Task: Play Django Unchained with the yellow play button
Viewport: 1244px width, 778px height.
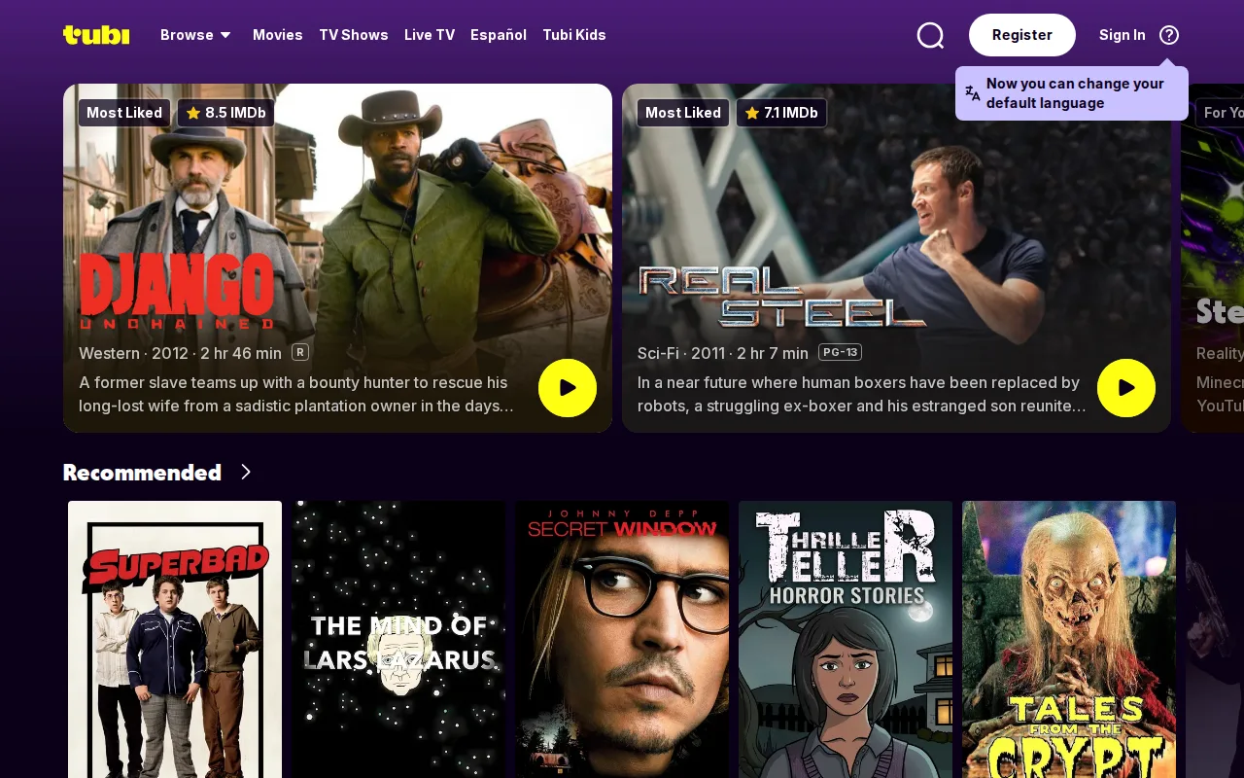Action: [568, 388]
